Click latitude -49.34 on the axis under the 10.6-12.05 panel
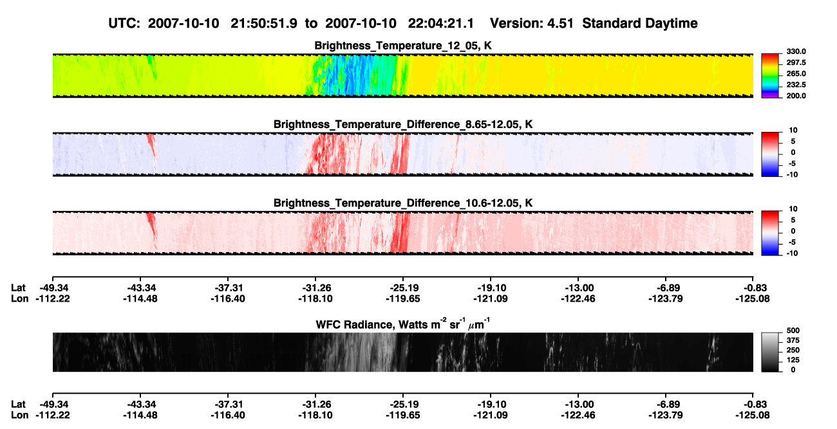 (x=53, y=288)
